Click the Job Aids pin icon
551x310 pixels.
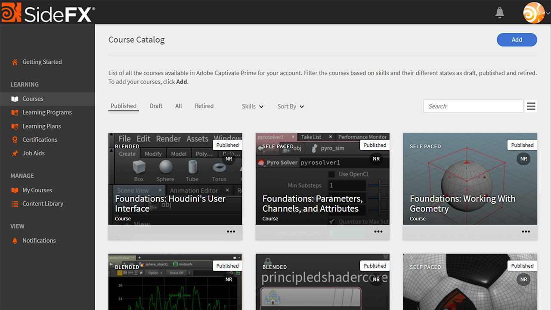click(15, 153)
